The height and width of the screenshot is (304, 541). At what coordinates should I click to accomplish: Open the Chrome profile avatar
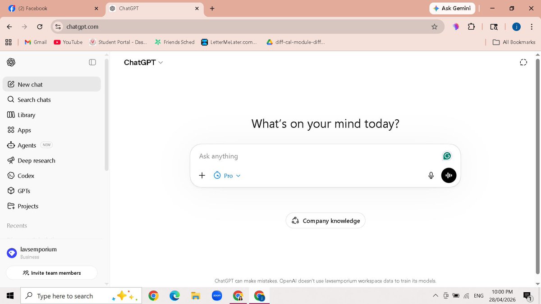coord(517,27)
